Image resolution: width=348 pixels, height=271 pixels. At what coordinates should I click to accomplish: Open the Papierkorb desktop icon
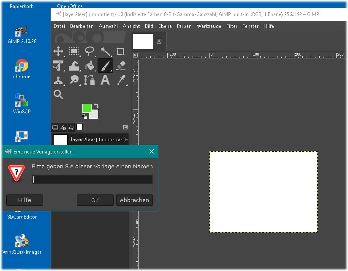coord(22,6)
